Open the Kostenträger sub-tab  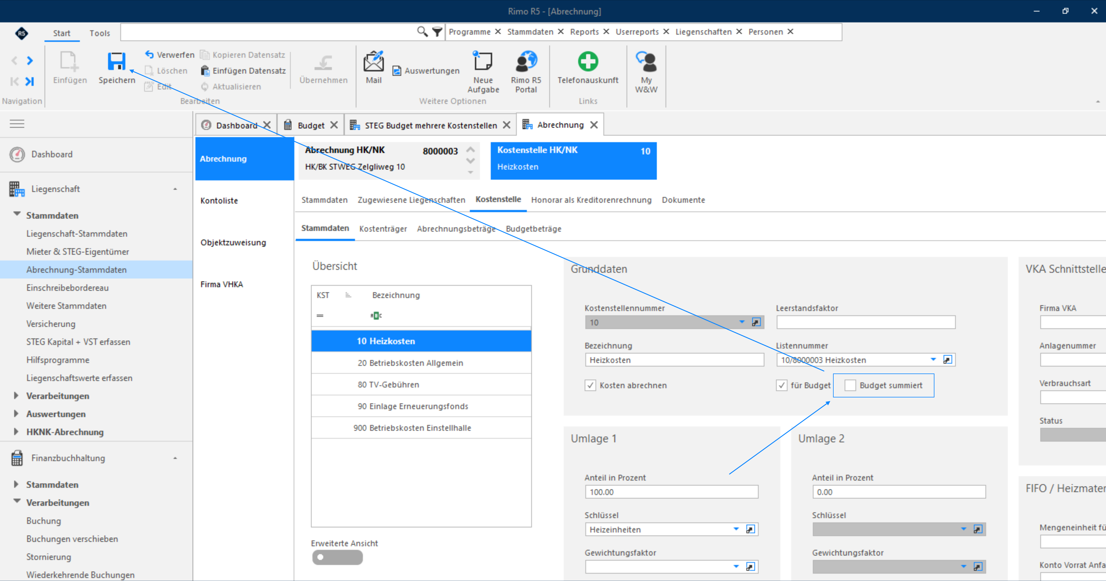[x=383, y=229]
